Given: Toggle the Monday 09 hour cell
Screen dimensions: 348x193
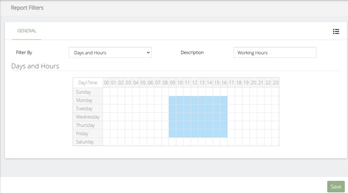Looking at the screenshot, I should (172, 100).
